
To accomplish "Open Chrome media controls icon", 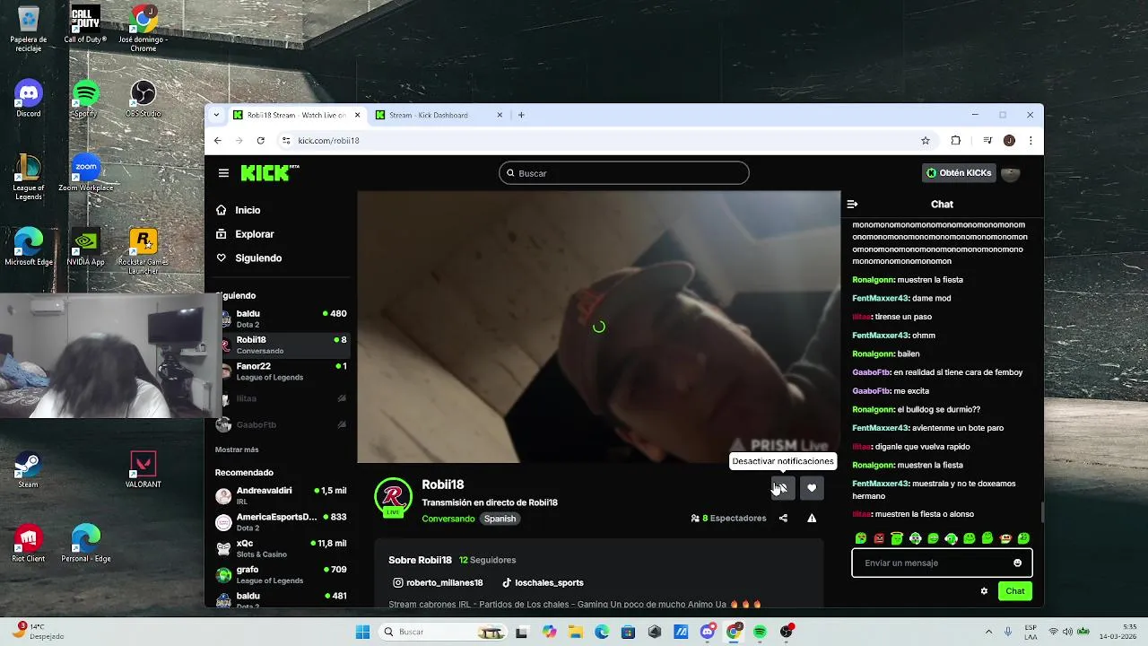I will tap(987, 141).
